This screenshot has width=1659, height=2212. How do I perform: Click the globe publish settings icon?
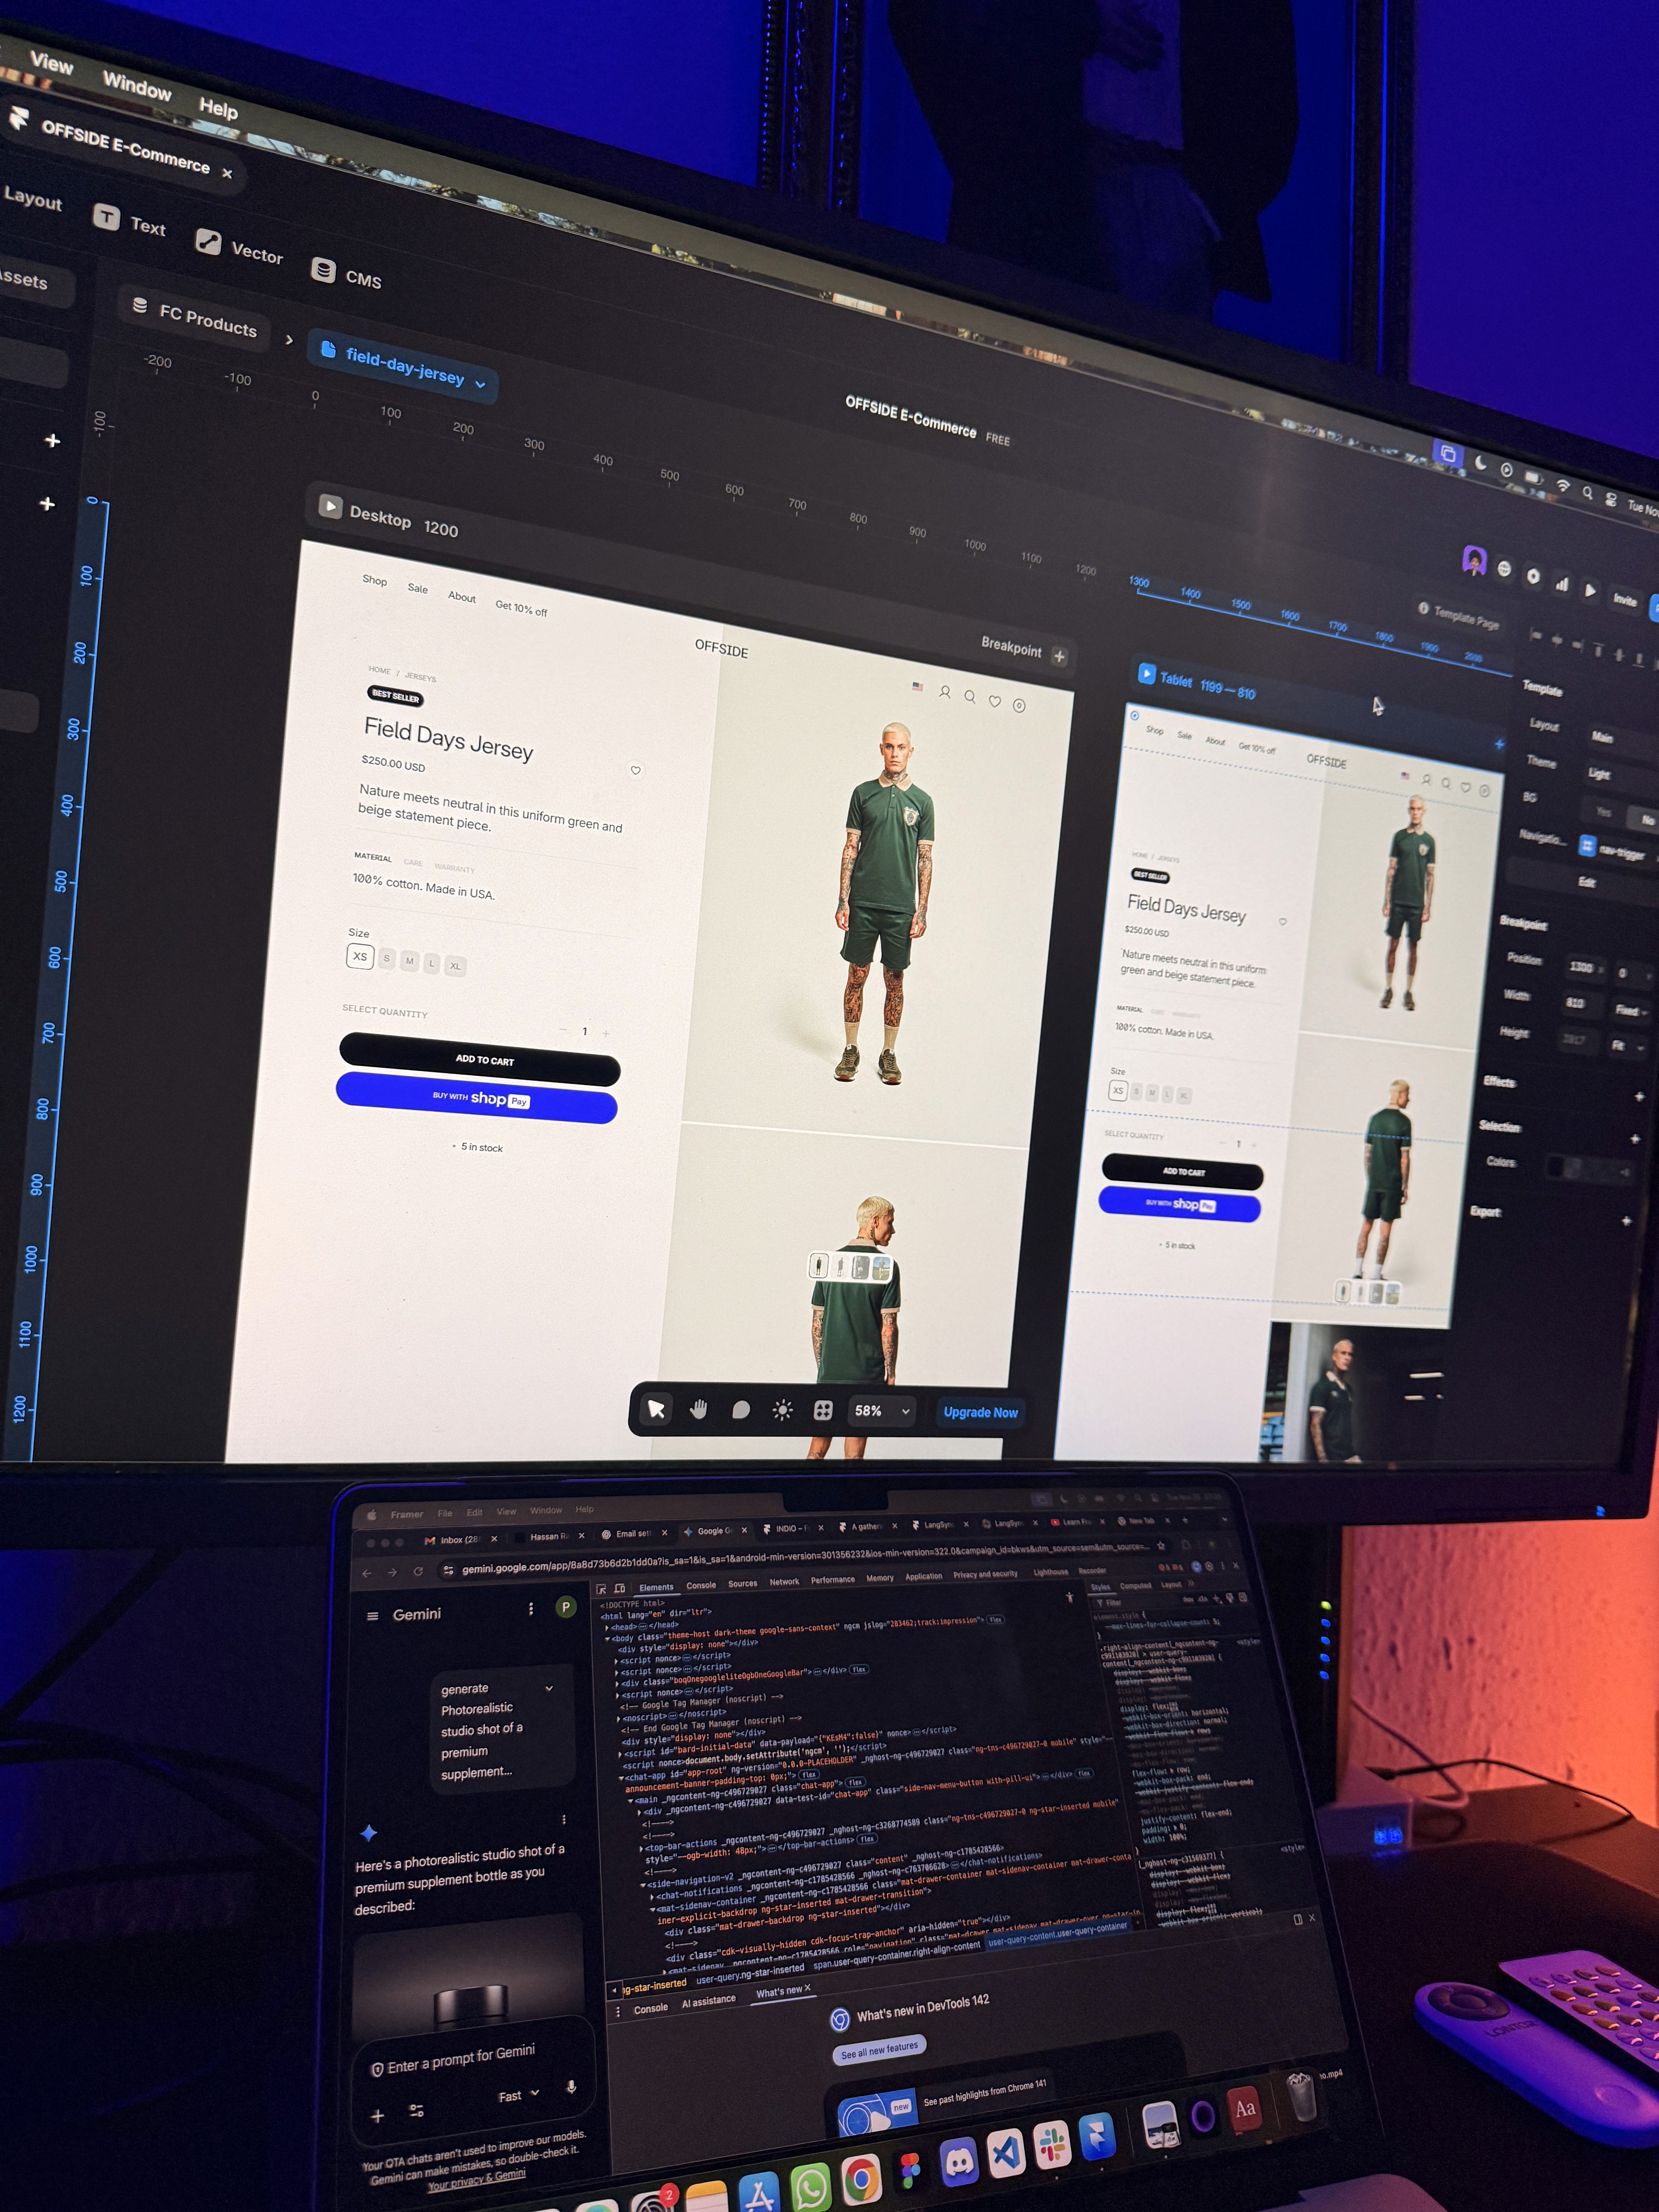point(1504,569)
